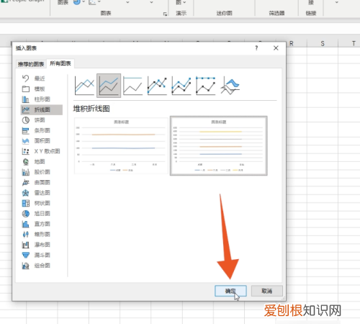Screen dimensions: 360x324
Task: Select the 最近 (Recent) chart category
Action: [x=41, y=78]
